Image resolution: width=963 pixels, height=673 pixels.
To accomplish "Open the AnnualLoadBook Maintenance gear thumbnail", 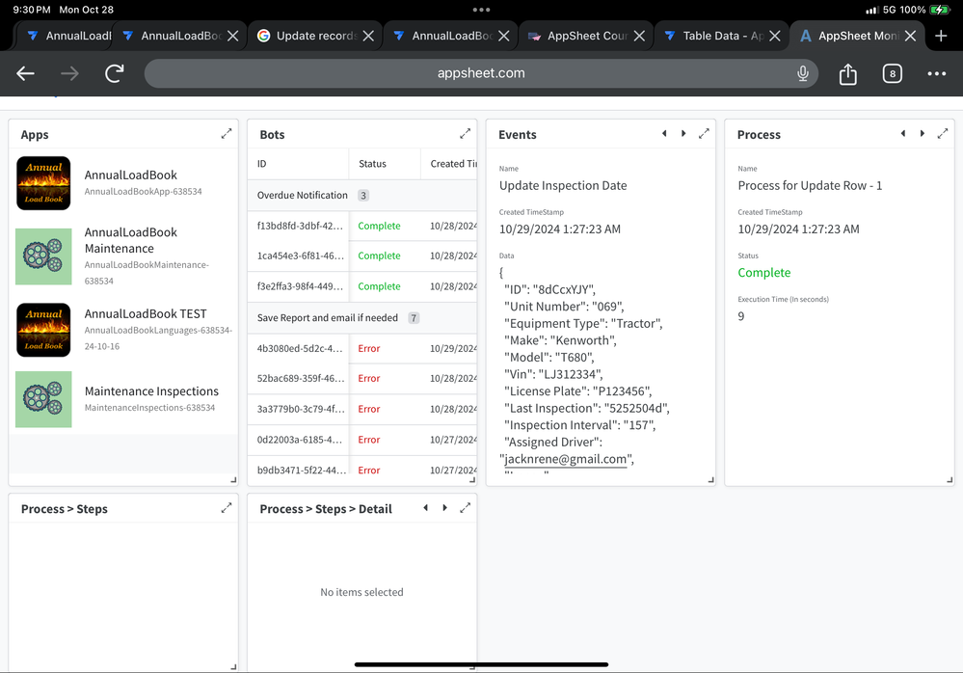I will [x=43, y=256].
